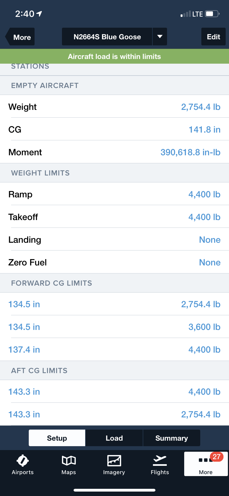Open the Flights airplane icon
This screenshot has width=229, height=496.
(160, 461)
